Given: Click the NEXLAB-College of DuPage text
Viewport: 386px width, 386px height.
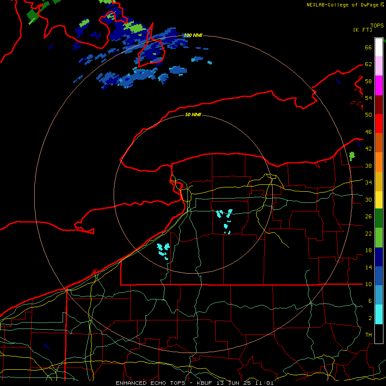Looking at the screenshot, I should (343, 5).
